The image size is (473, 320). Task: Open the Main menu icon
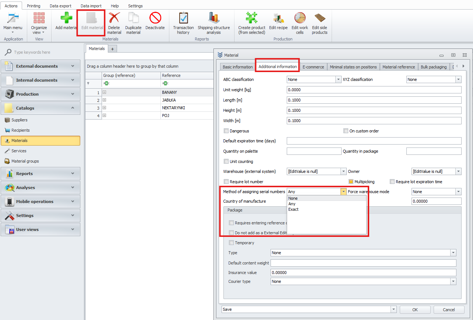13,18
